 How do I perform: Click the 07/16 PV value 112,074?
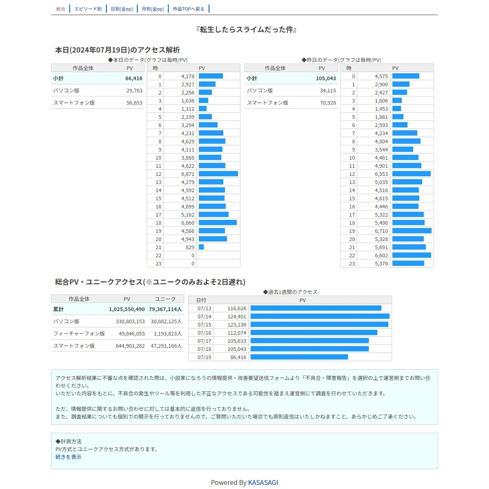(x=237, y=333)
